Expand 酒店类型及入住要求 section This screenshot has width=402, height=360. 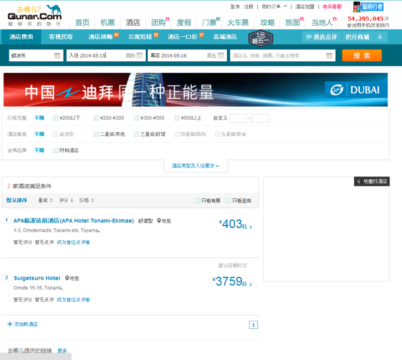click(195, 166)
